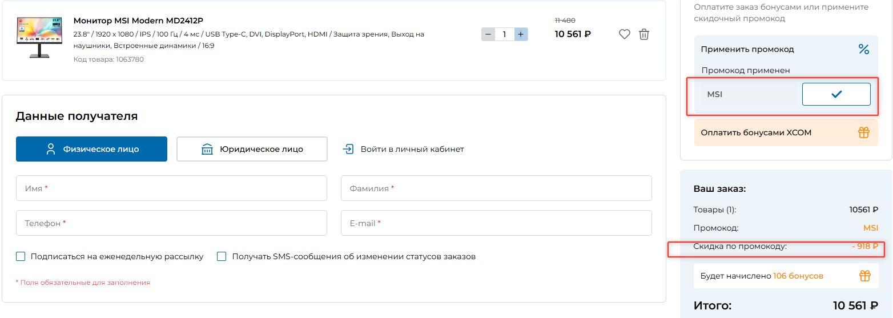The width and height of the screenshot is (893, 318).
Task: Click the percent icon beside promo code
Action: 863,50
